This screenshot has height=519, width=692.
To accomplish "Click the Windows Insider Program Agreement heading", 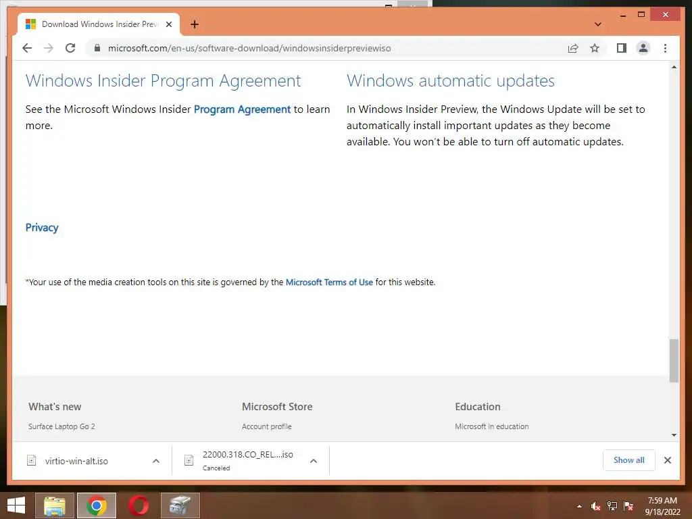I will (x=164, y=81).
